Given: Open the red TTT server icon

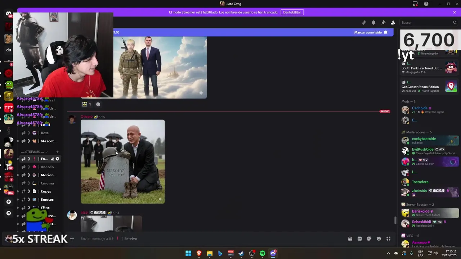Looking at the screenshot, I should tap(9, 108).
